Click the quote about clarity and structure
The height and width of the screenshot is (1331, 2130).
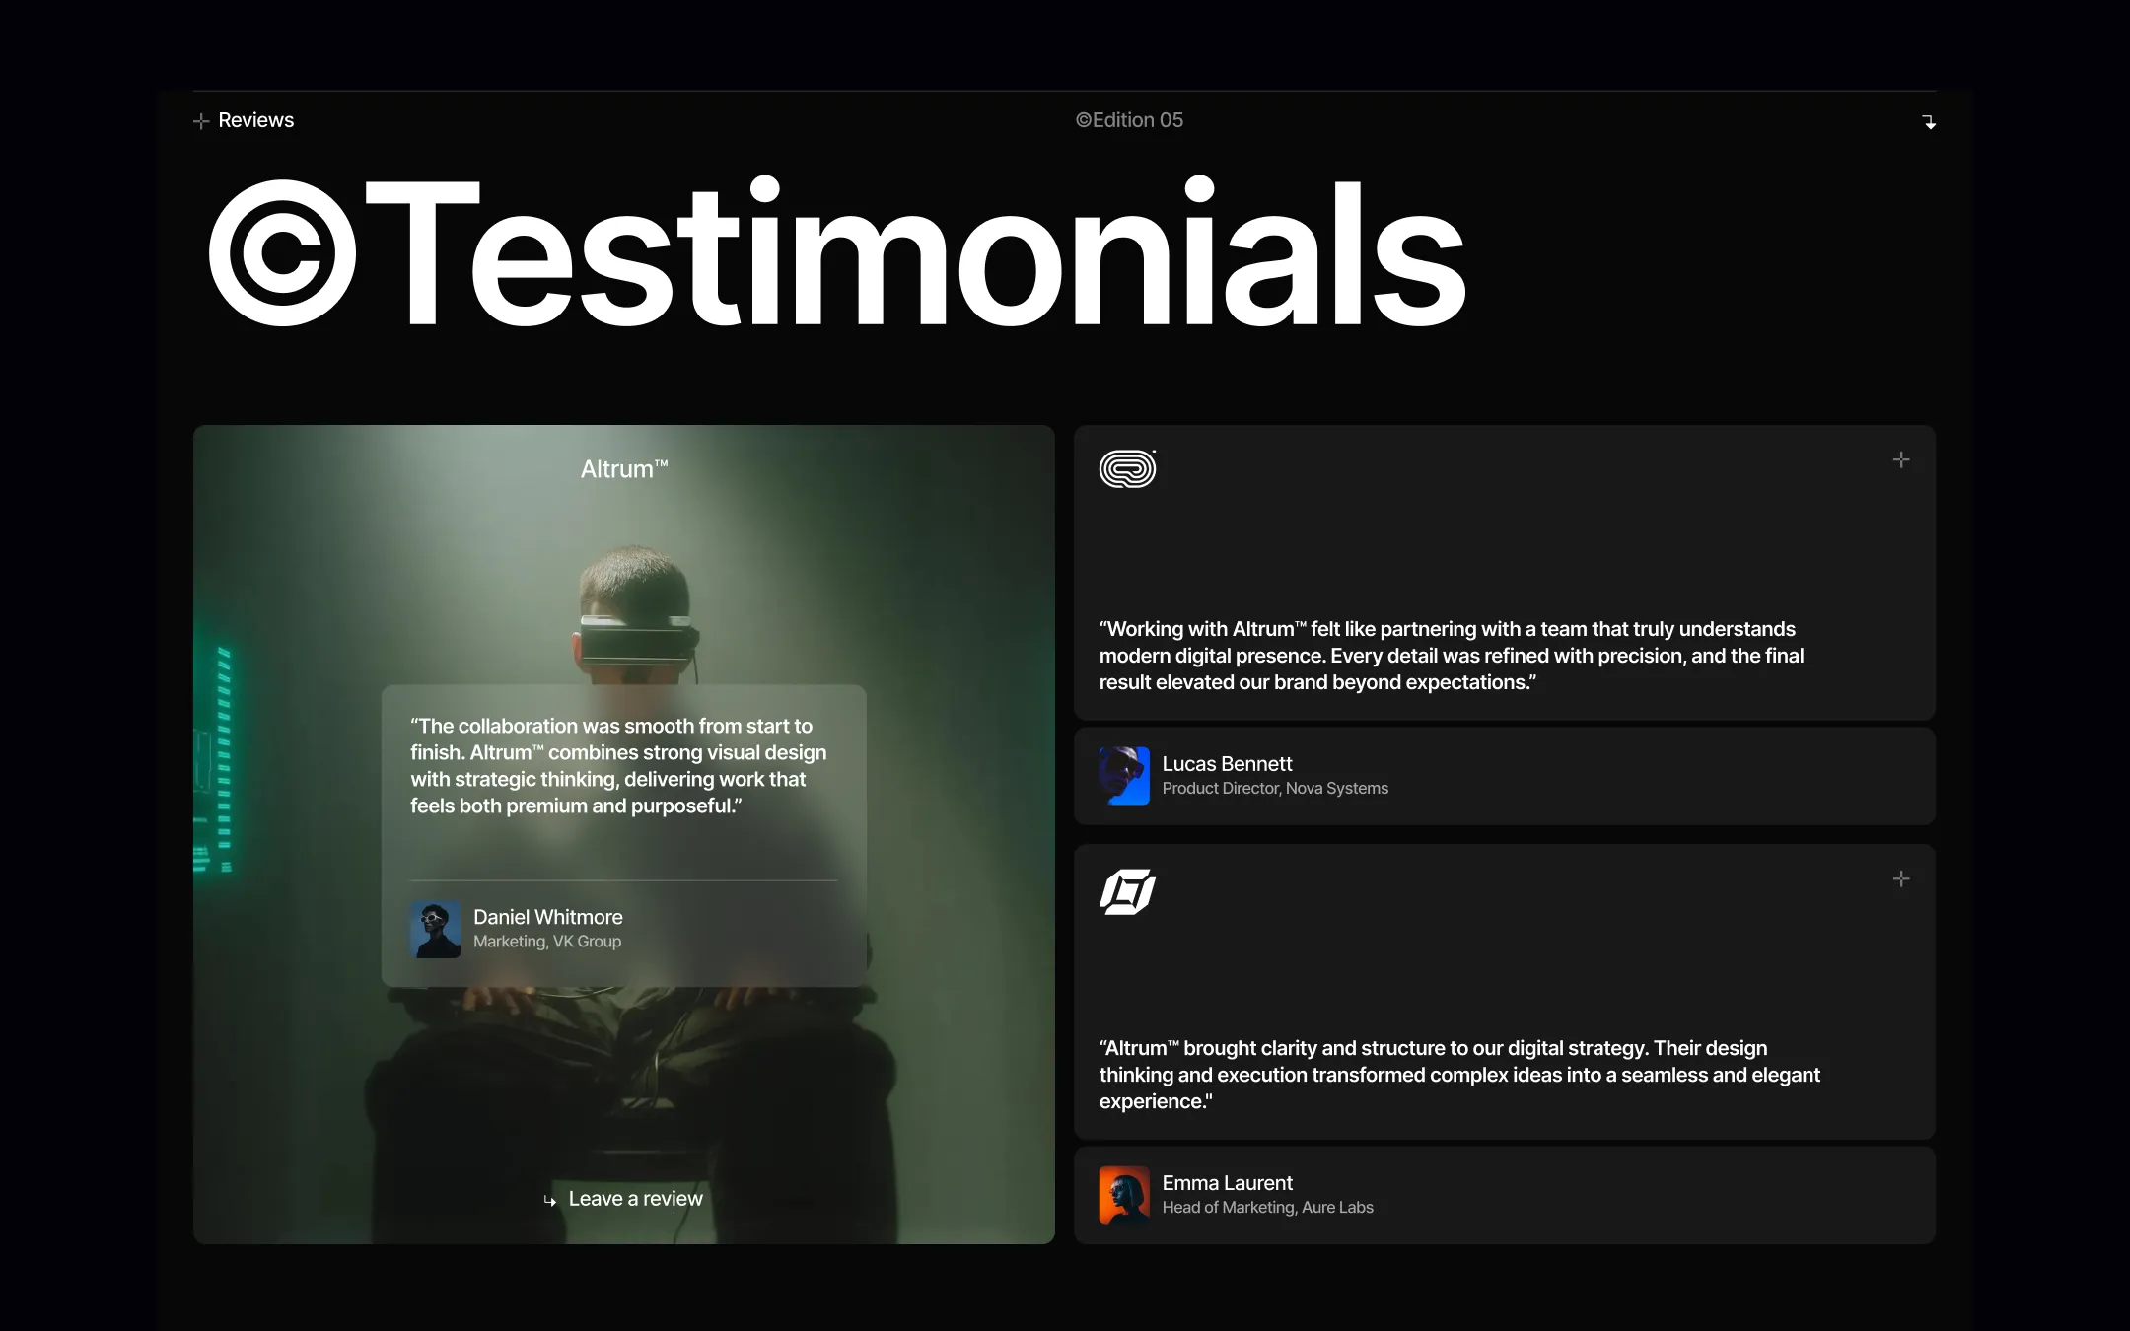coord(1459,1075)
